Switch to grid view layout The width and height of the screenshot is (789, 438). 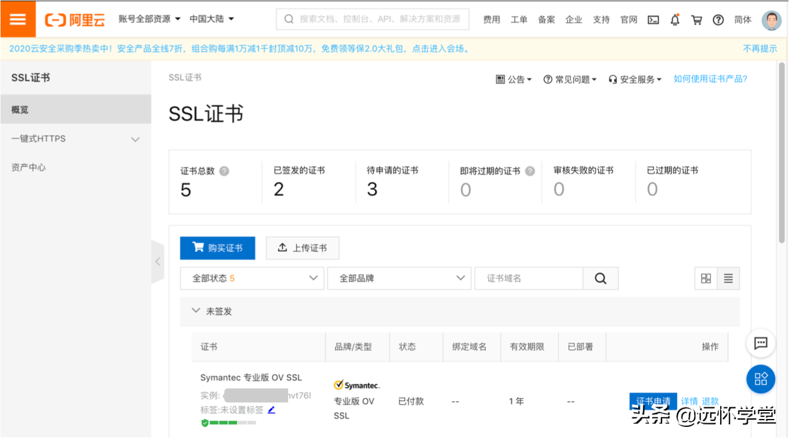(x=706, y=278)
